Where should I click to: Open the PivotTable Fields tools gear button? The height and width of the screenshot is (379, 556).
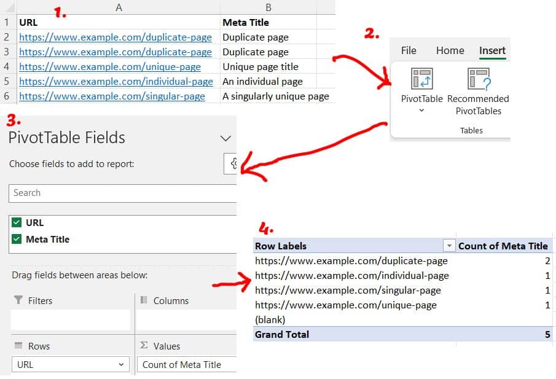click(232, 163)
